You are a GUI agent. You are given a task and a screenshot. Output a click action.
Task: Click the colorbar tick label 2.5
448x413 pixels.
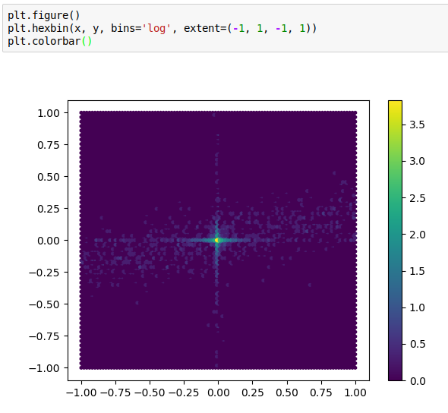[417, 198]
